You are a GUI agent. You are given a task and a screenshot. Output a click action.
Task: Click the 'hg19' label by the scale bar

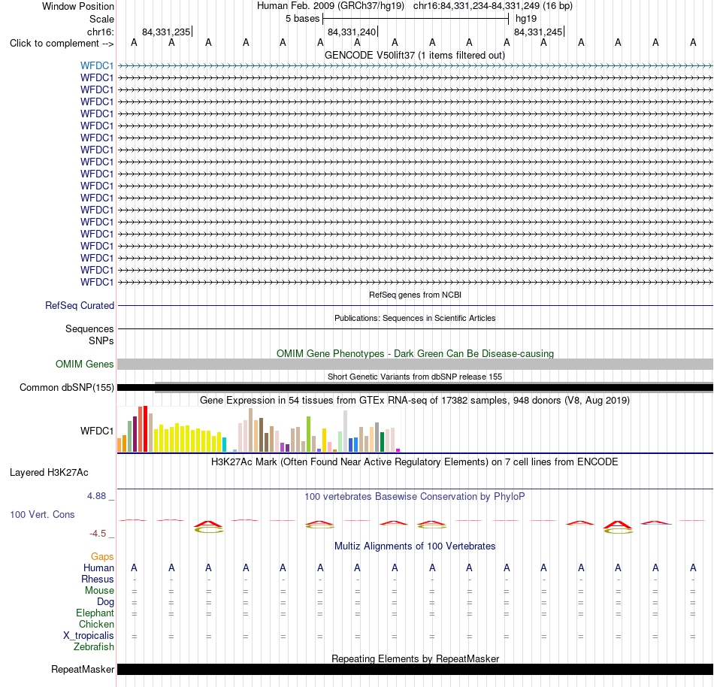pos(526,19)
